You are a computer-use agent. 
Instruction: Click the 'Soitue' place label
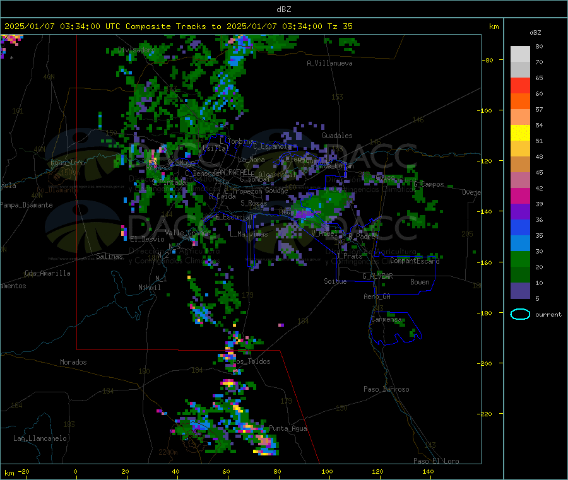coord(335,281)
